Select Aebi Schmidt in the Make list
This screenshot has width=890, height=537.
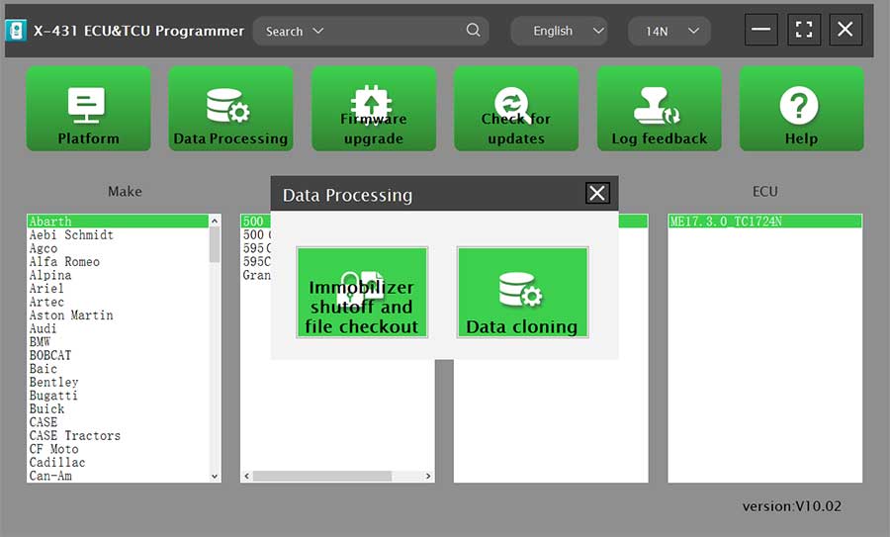coord(118,234)
